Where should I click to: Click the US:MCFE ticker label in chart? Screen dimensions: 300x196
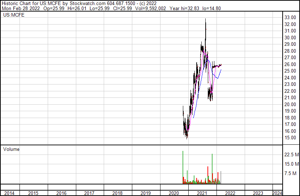point(12,16)
